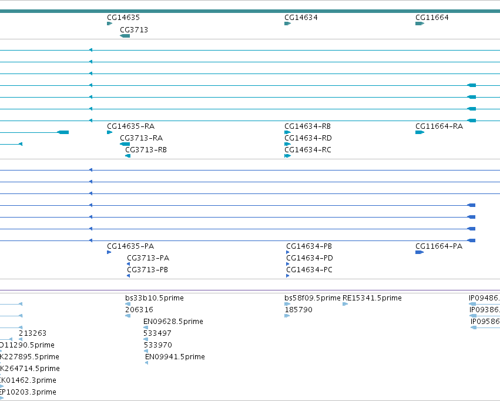This screenshot has width=500, height=401.
Task: Click the EN09628.5prime label
Action: (x=173, y=322)
